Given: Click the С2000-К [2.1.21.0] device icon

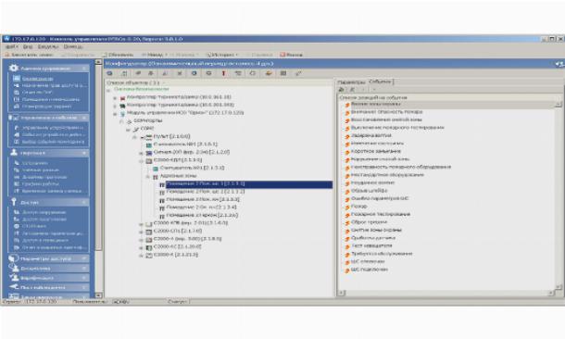Looking at the screenshot, I should pos(149,255).
